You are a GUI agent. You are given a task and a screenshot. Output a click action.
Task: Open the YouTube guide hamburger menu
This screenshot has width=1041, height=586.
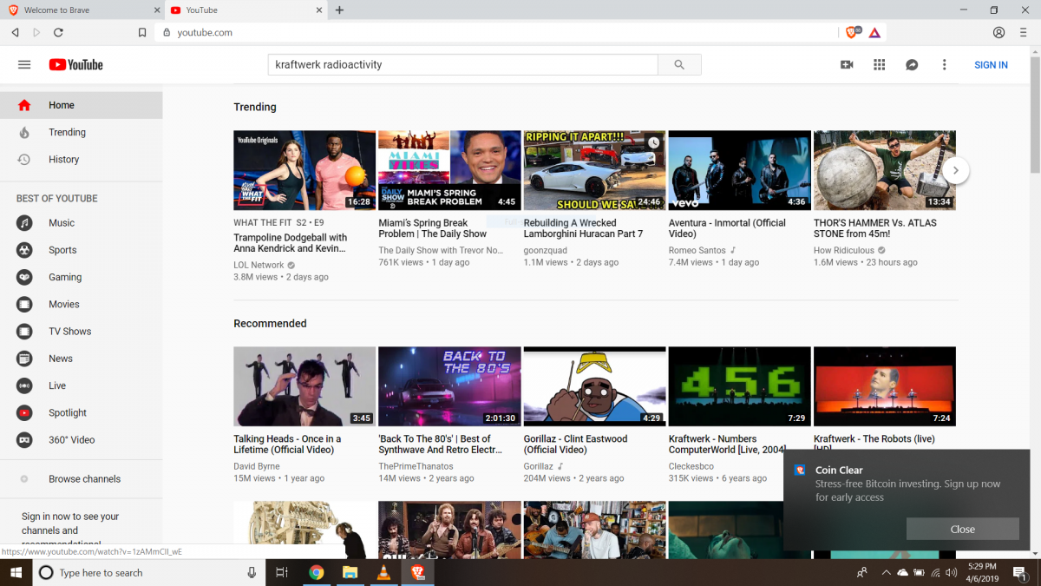point(24,65)
